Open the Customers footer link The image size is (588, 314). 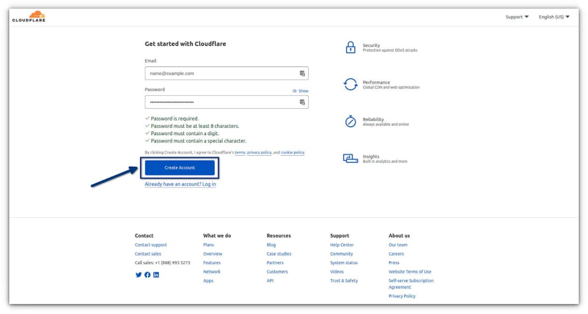pyautogui.click(x=277, y=272)
